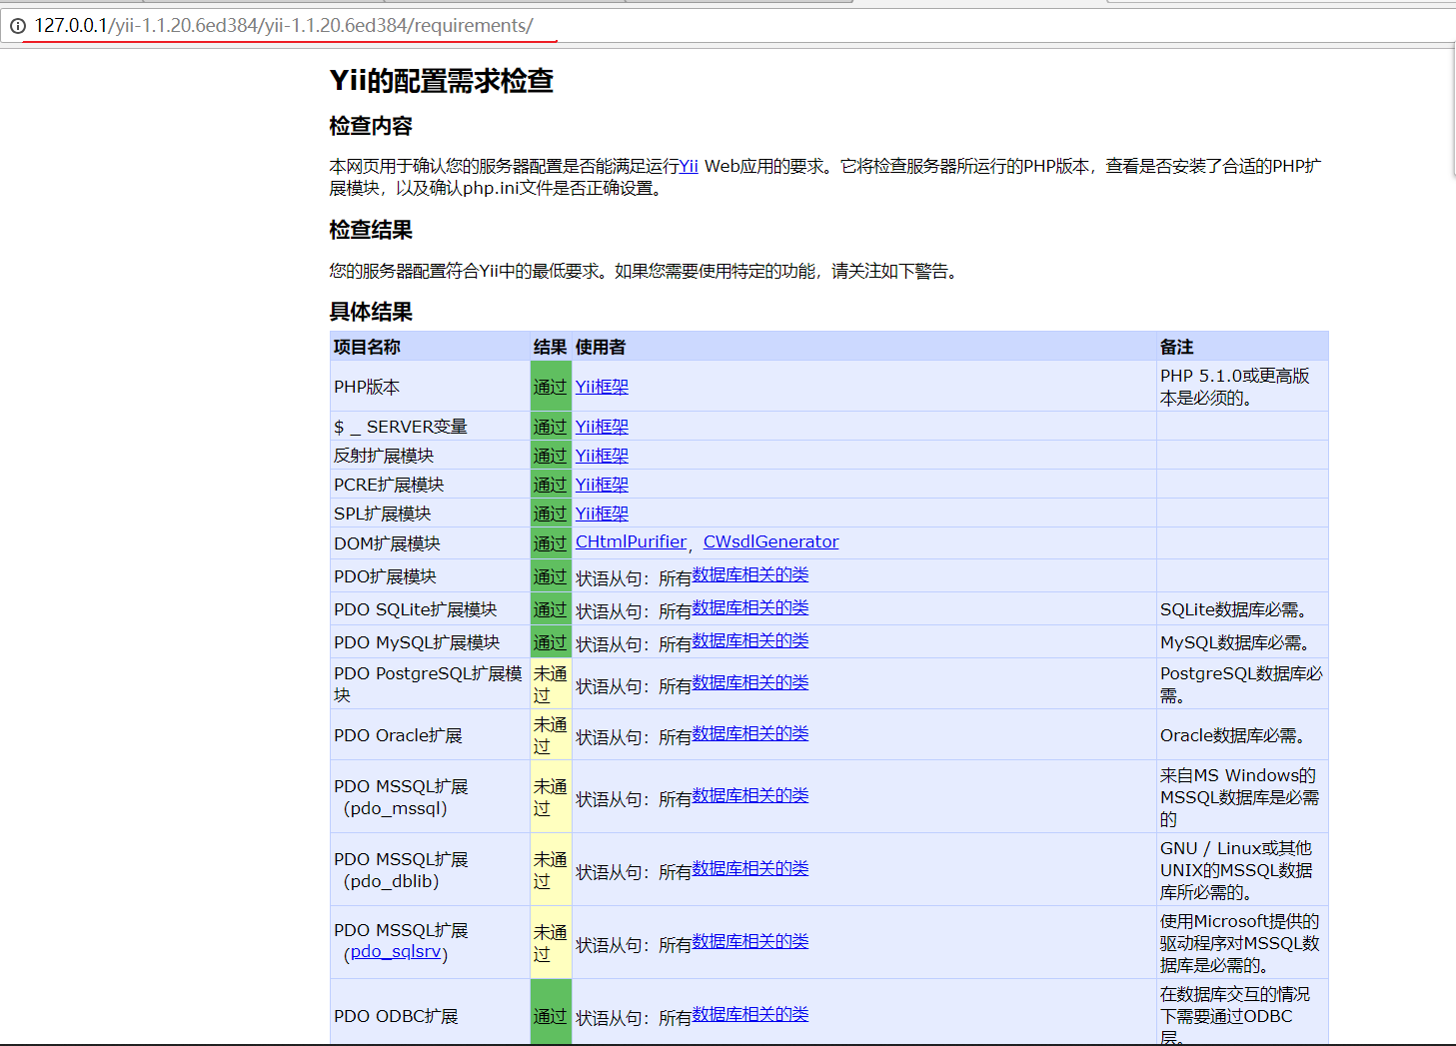Open Yii框架 link in PCRE扩展模块 row
This screenshot has width=1456, height=1046.
coord(602,485)
